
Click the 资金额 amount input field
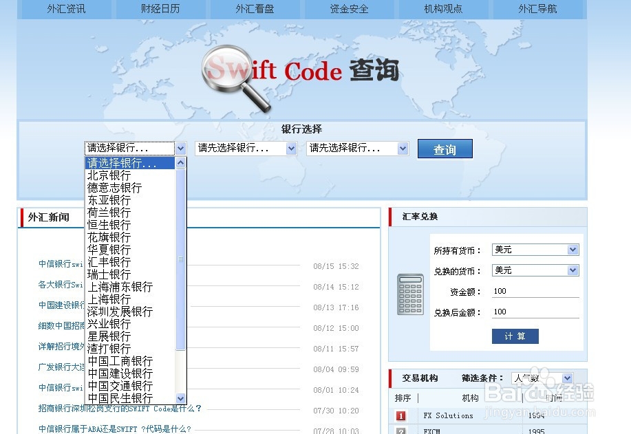click(535, 291)
